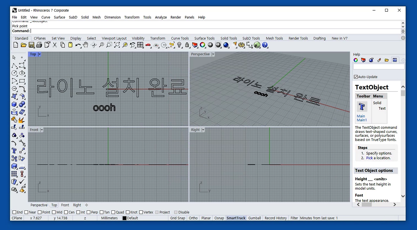417x230 pixels.
Task: Click the Print icon in toolbar
Action: (39, 45)
